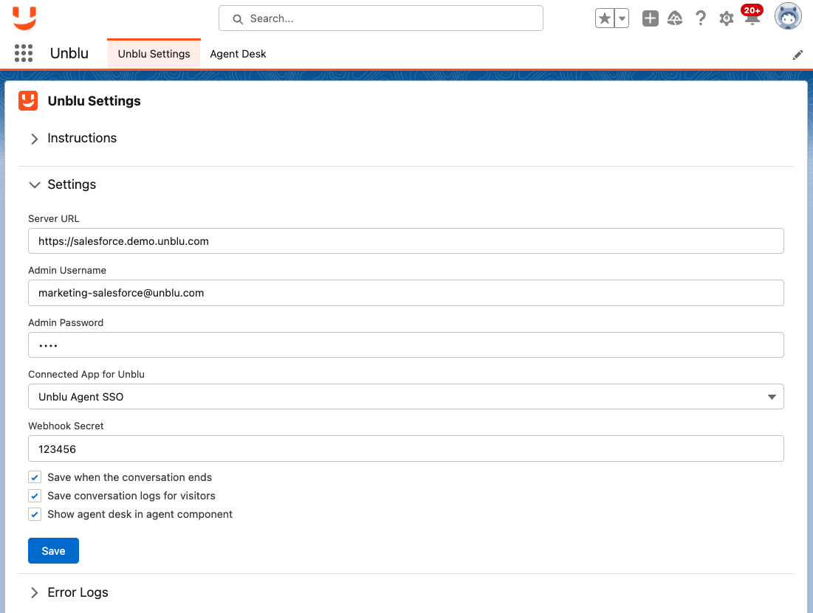This screenshot has width=813, height=613.
Task: Open the App Launcher grid
Action: coord(23,53)
